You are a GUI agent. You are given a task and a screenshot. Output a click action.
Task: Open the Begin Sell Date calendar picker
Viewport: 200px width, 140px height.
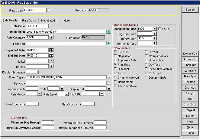click(51, 50)
